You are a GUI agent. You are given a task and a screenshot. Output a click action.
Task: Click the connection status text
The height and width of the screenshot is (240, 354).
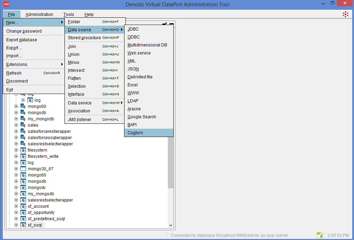pos(229,235)
